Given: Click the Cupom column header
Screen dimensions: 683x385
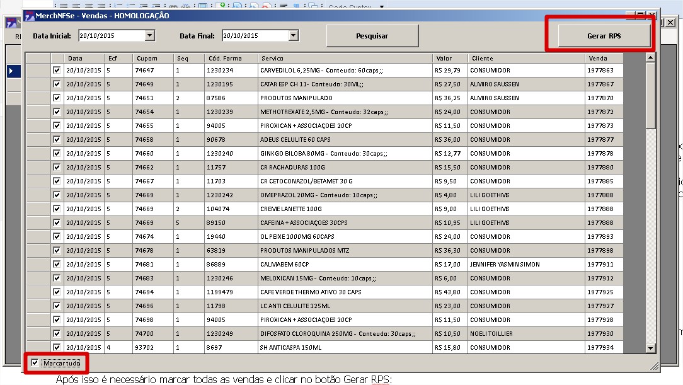Looking at the screenshot, I should [x=152, y=59].
